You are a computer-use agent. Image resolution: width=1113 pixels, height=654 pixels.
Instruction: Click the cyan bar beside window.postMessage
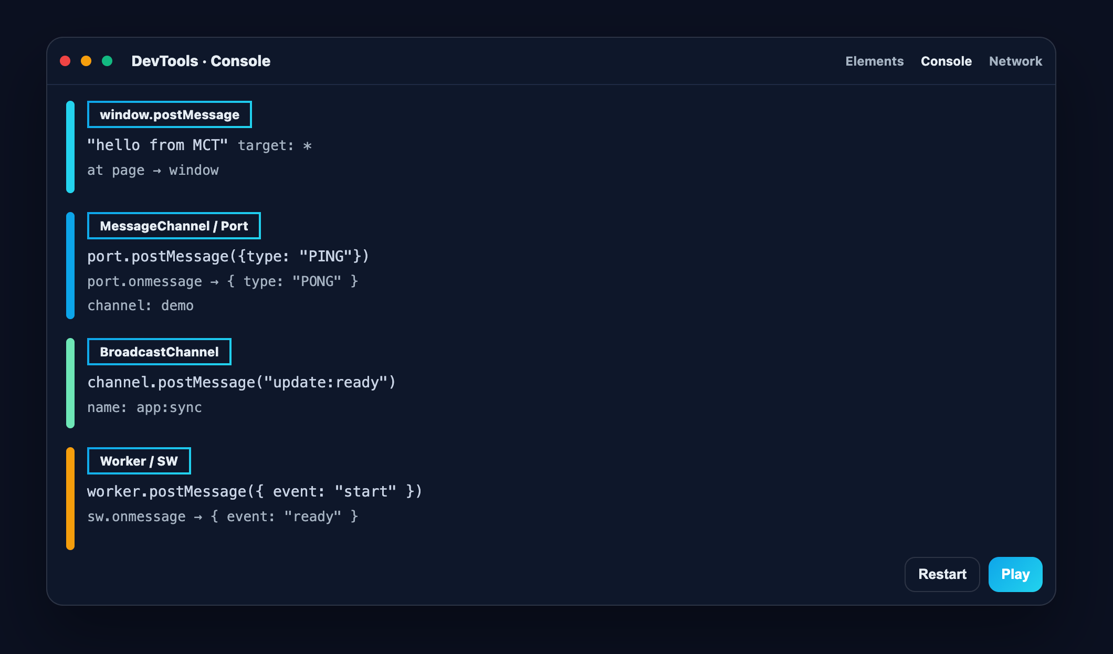pyautogui.click(x=70, y=147)
